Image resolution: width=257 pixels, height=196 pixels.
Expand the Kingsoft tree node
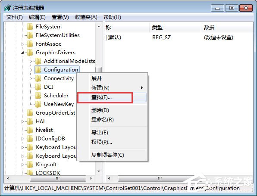point(22,165)
